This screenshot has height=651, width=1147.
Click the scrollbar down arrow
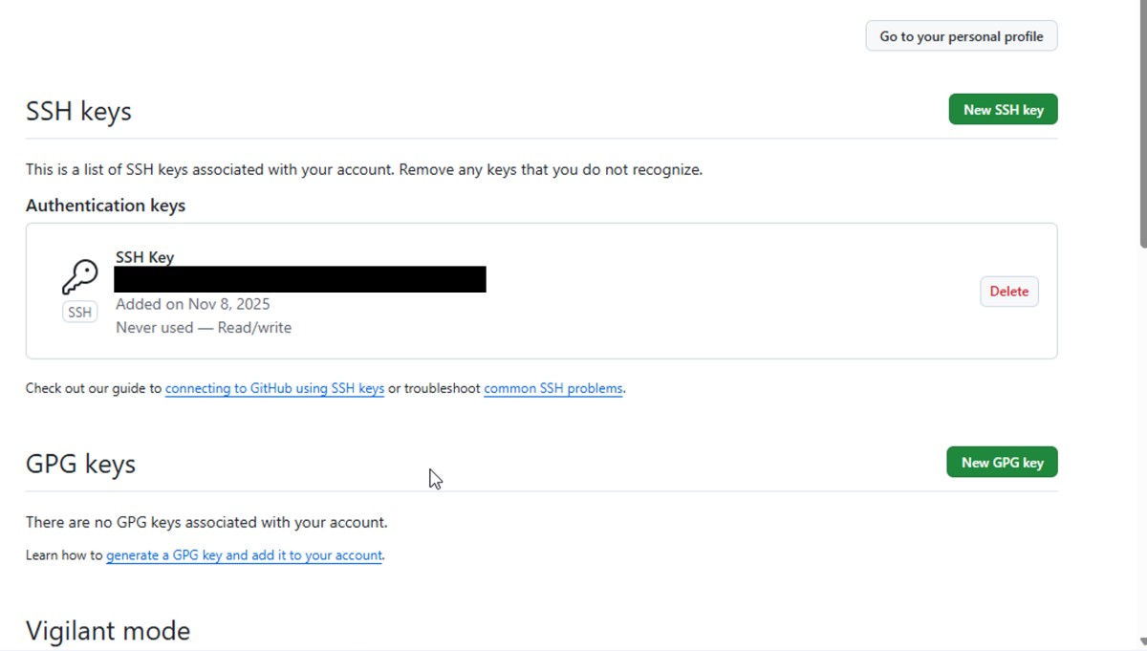pos(1140,642)
